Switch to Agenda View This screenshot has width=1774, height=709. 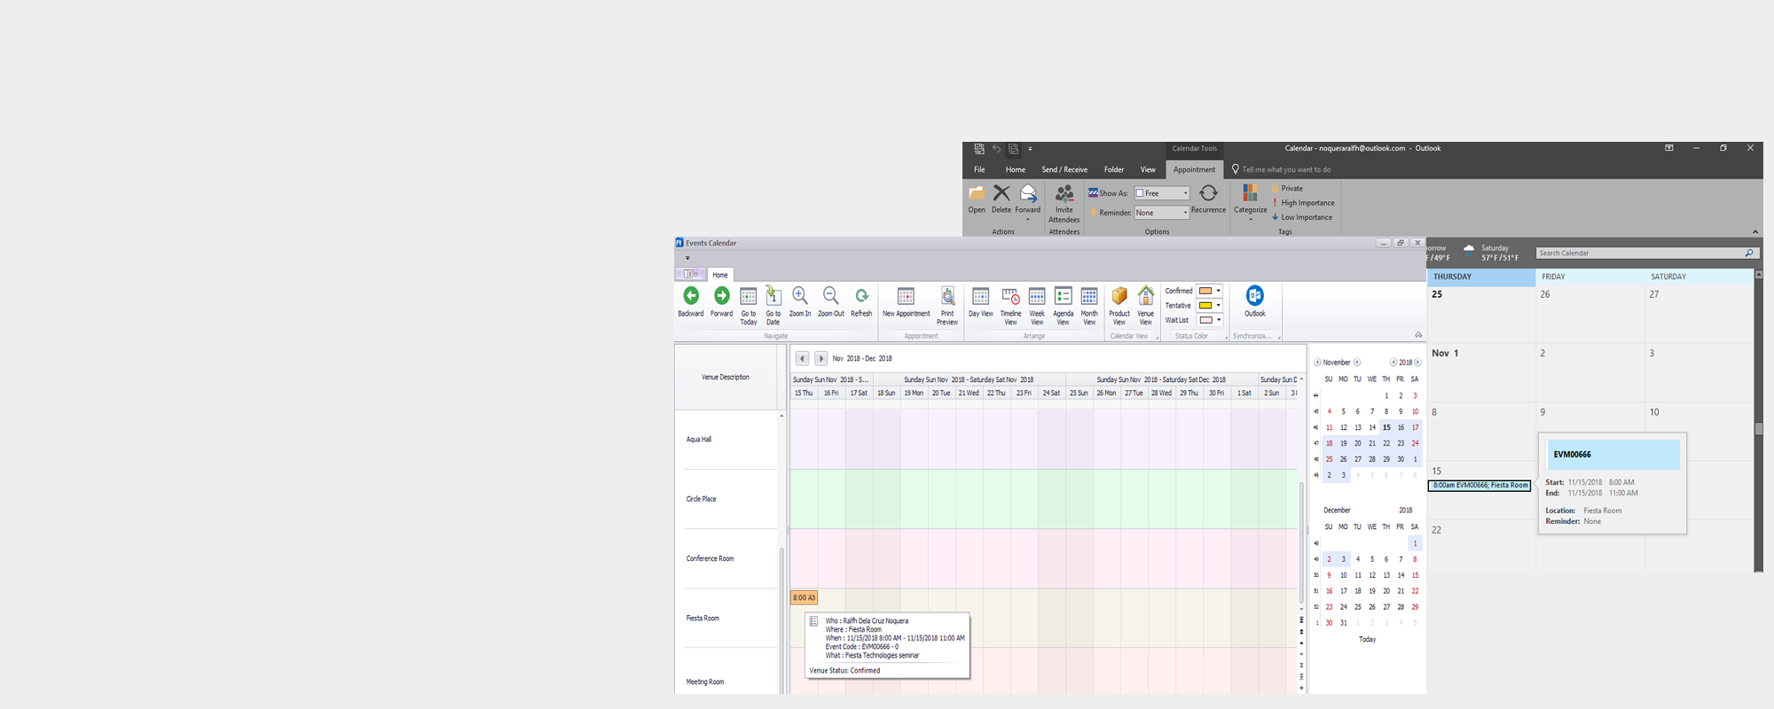[x=1063, y=306]
